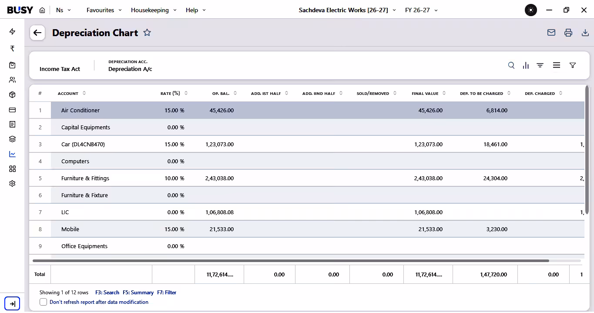Sort by Dep. To Be Charged column
The height and width of the screenshot is (313, 594).
pos(485,93)
